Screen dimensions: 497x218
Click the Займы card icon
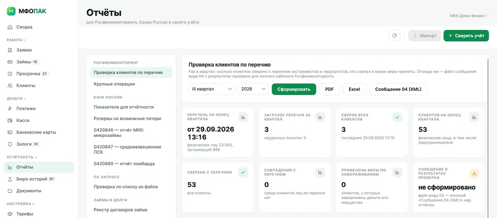pyautogui.click(x=10, y=62)
